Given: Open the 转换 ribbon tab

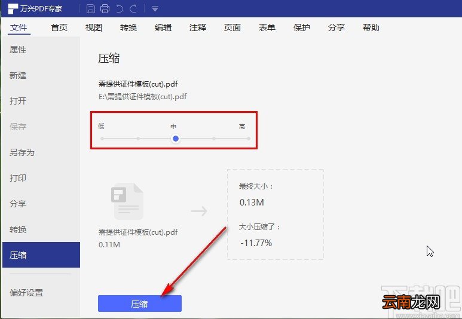Looking at the screenshot, I should (x=128, y=27).
